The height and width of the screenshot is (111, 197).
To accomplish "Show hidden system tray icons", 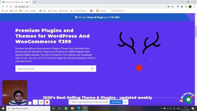I will [161, 108].
